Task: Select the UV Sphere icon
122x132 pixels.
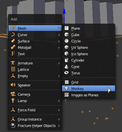Action: coord(67,48)
